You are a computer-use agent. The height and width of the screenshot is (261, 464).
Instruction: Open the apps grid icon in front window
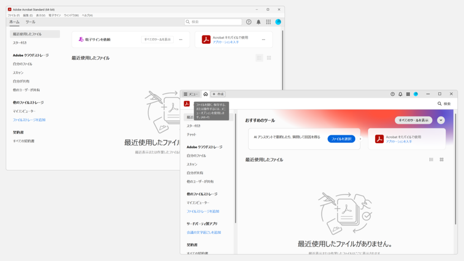pyautogui.click(x=408, y=94)
